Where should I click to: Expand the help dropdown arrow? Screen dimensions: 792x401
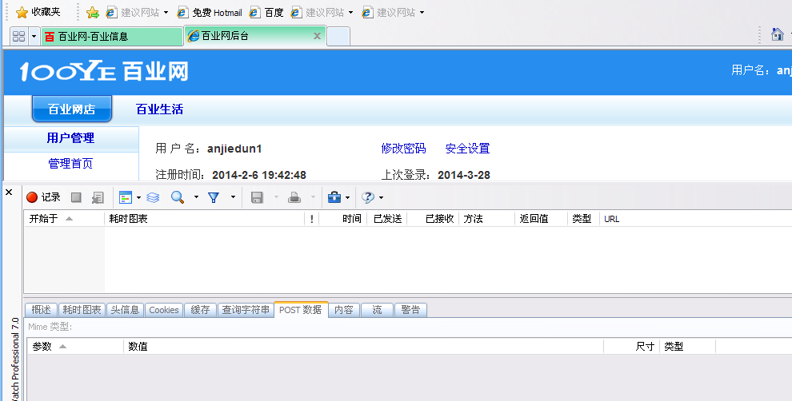coord(381,198)
